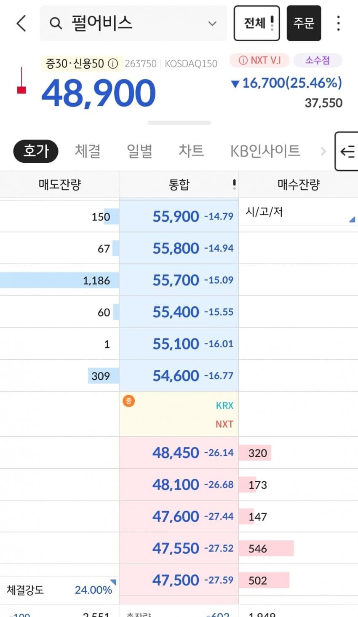Switch to the 체결 tab
Image resolution: width=358 pixels, height=617 pixels.
tap(88, 151)
